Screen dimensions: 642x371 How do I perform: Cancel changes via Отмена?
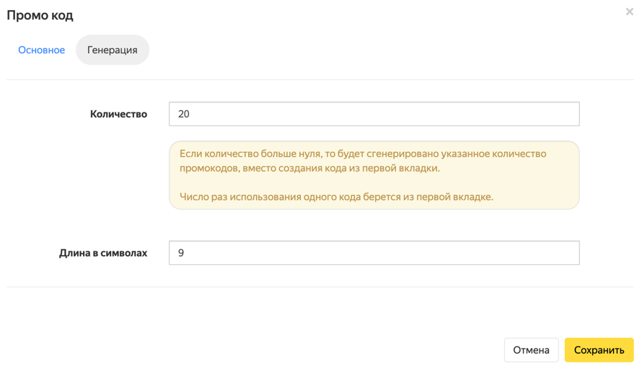tap(531, 350)
